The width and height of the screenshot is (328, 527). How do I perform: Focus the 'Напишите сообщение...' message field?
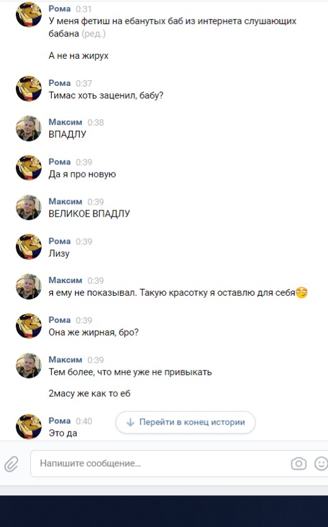tap(161, 463)
